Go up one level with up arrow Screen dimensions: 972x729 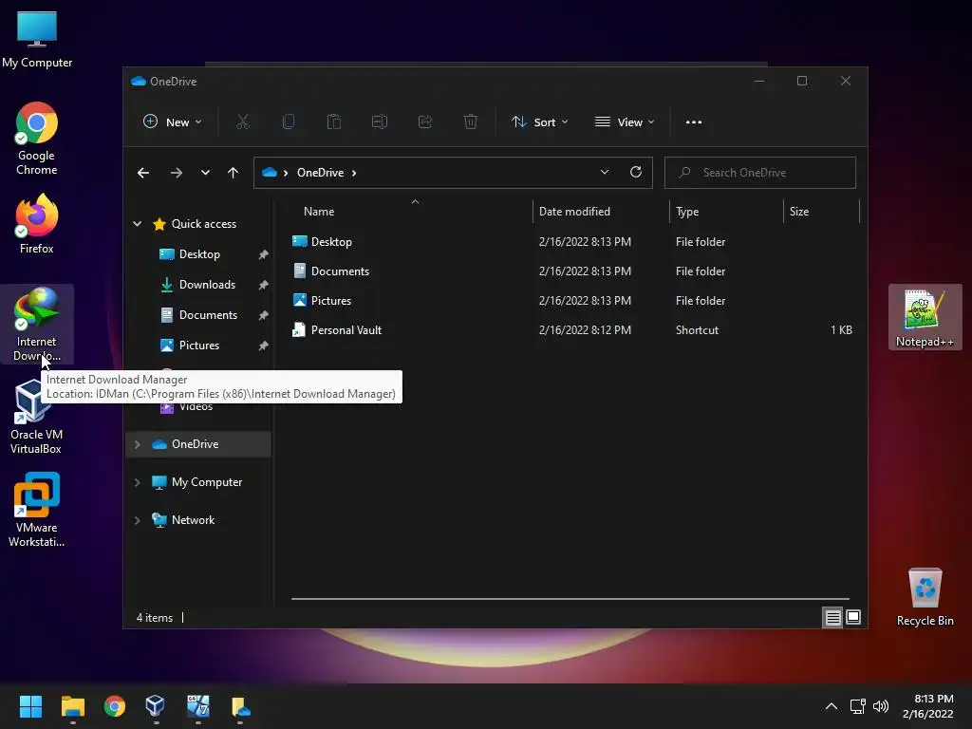coord(234,173)
